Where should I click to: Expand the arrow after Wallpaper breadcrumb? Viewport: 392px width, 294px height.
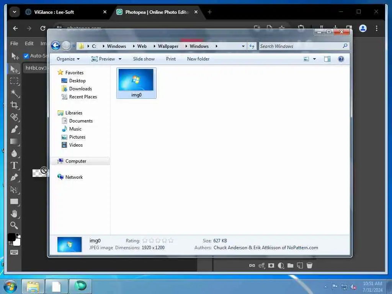[186, 46]
